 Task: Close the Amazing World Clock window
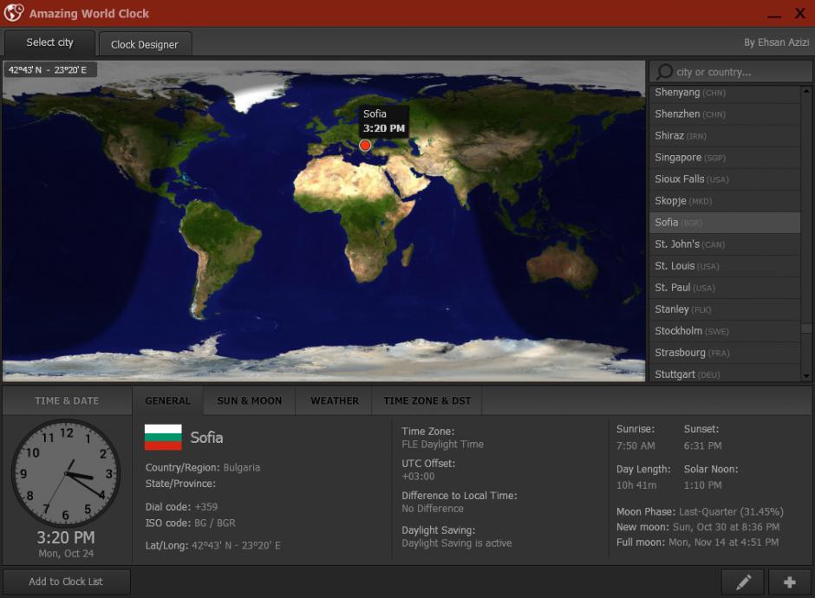pyautogui.click(x=800, y=13)
